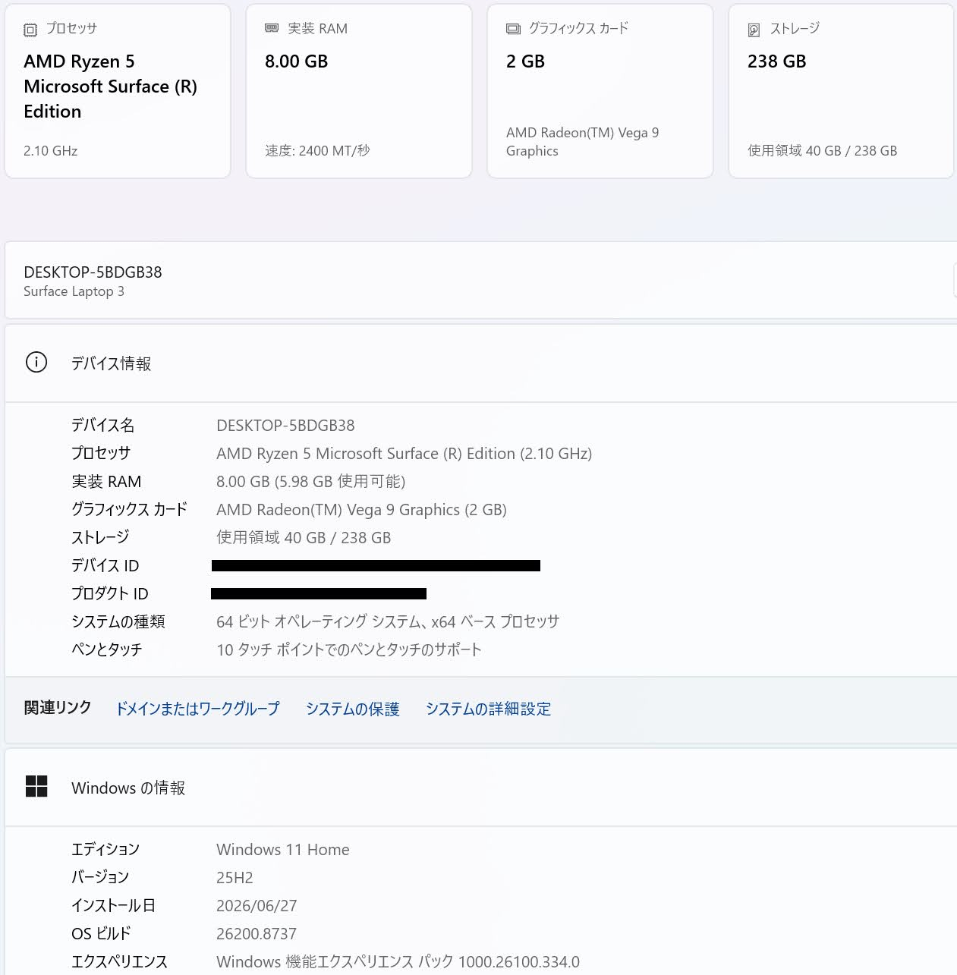Select the デバイス名 value DESKTOP-5BDGB38
Viewport: 957px width, 975px height.
(x=285, y=426)
